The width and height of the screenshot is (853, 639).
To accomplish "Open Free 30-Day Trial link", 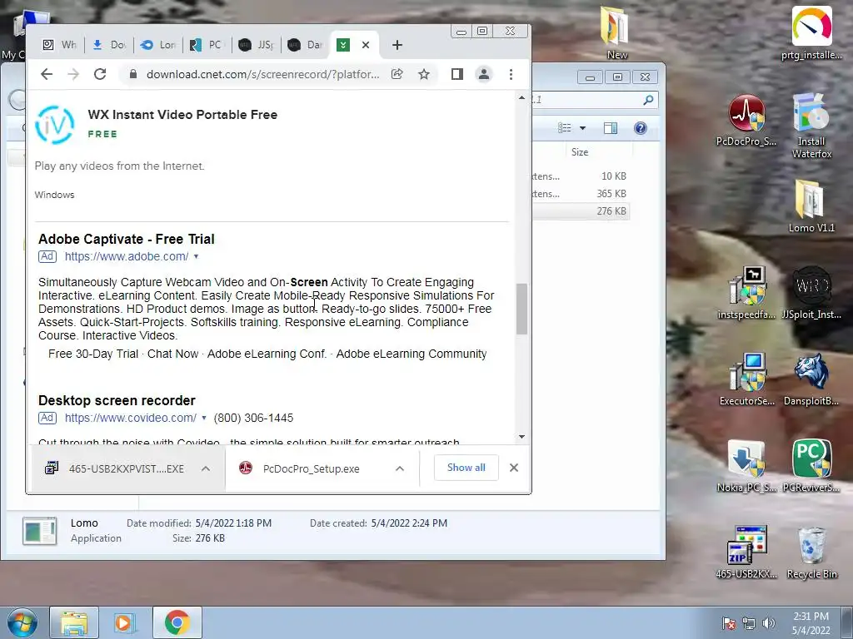I will 93,354.
